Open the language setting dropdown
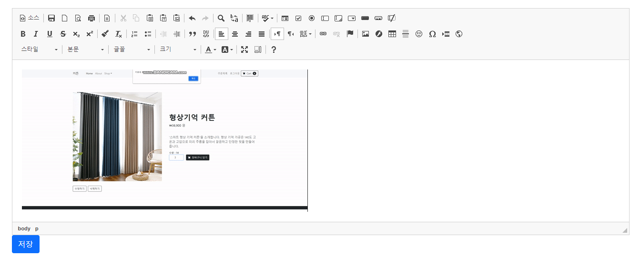641x257 pixels. [306, 34]
